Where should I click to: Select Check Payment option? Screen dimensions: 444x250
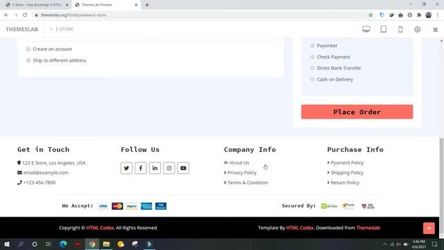[312, 57]
